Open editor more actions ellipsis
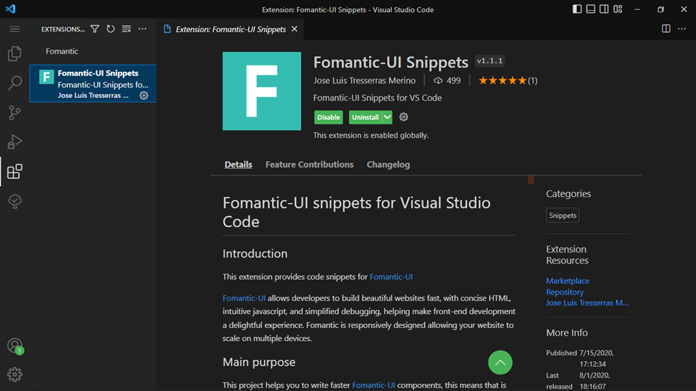 (x=682, y=29)
